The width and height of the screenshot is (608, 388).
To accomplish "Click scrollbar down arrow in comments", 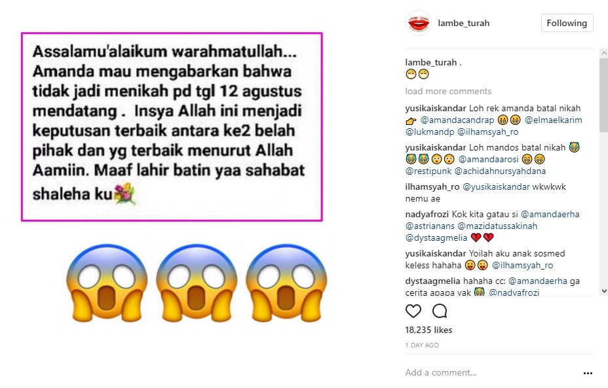I will point(603,291).
